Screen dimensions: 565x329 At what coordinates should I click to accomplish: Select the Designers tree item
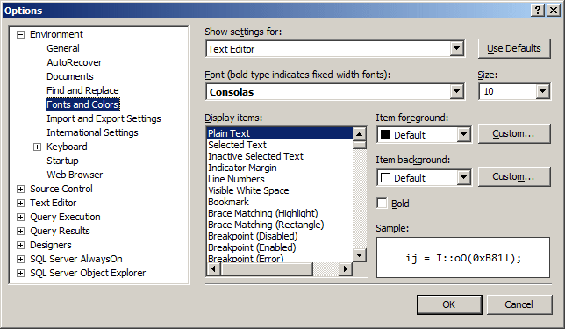[51, 245]
